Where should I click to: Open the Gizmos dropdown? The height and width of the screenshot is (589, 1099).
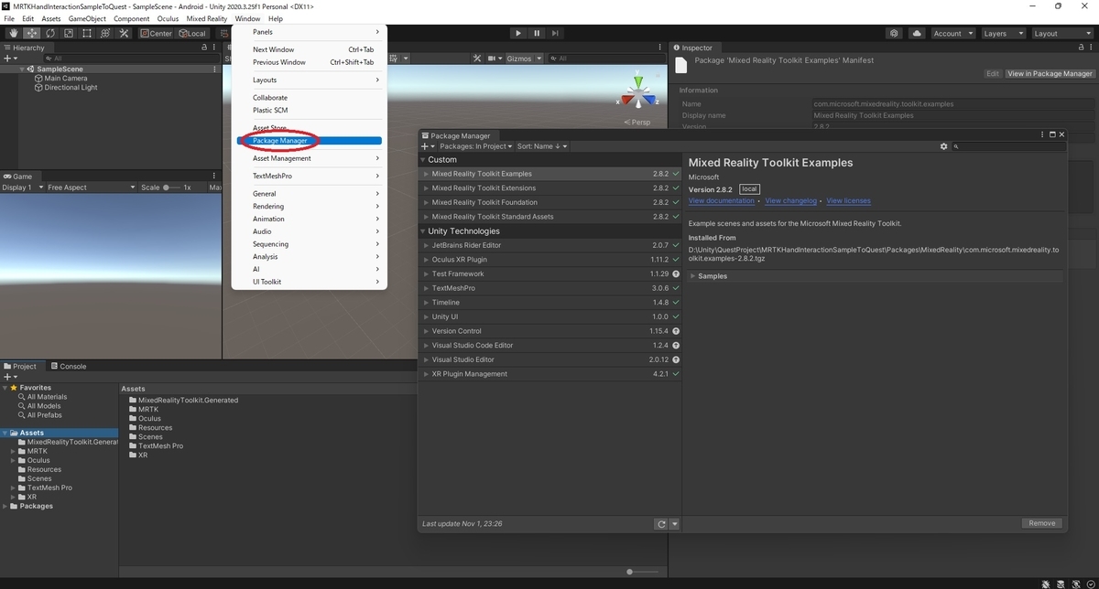pos(524,59)
